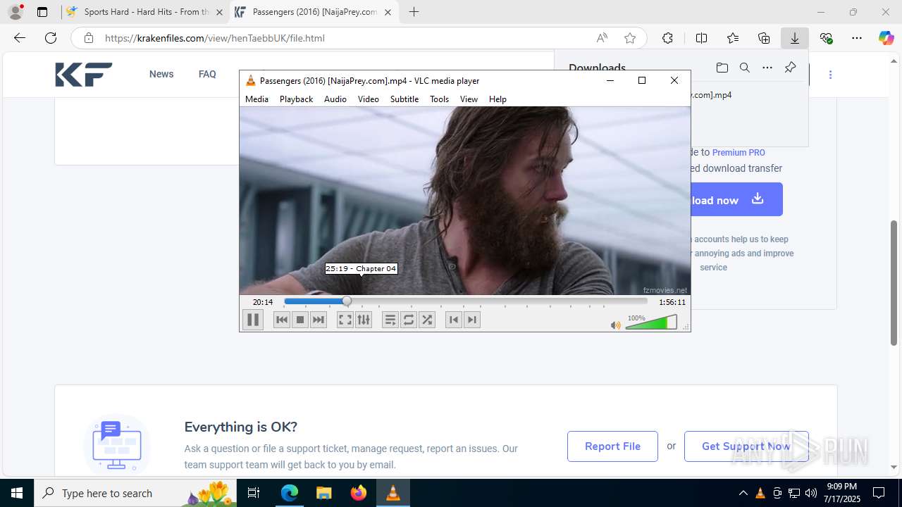This screenshot has height=507, width=902.
Task: Open the VLC Tools menu
Action: 439,99
